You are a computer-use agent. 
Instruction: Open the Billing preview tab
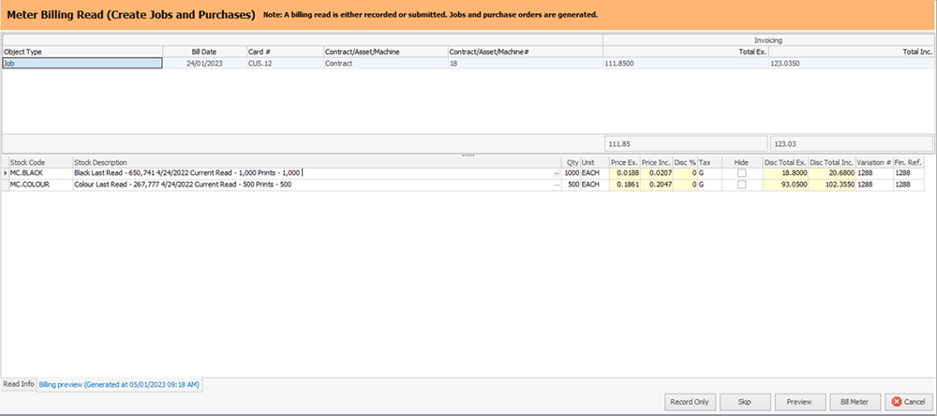[x=125, y=384]
